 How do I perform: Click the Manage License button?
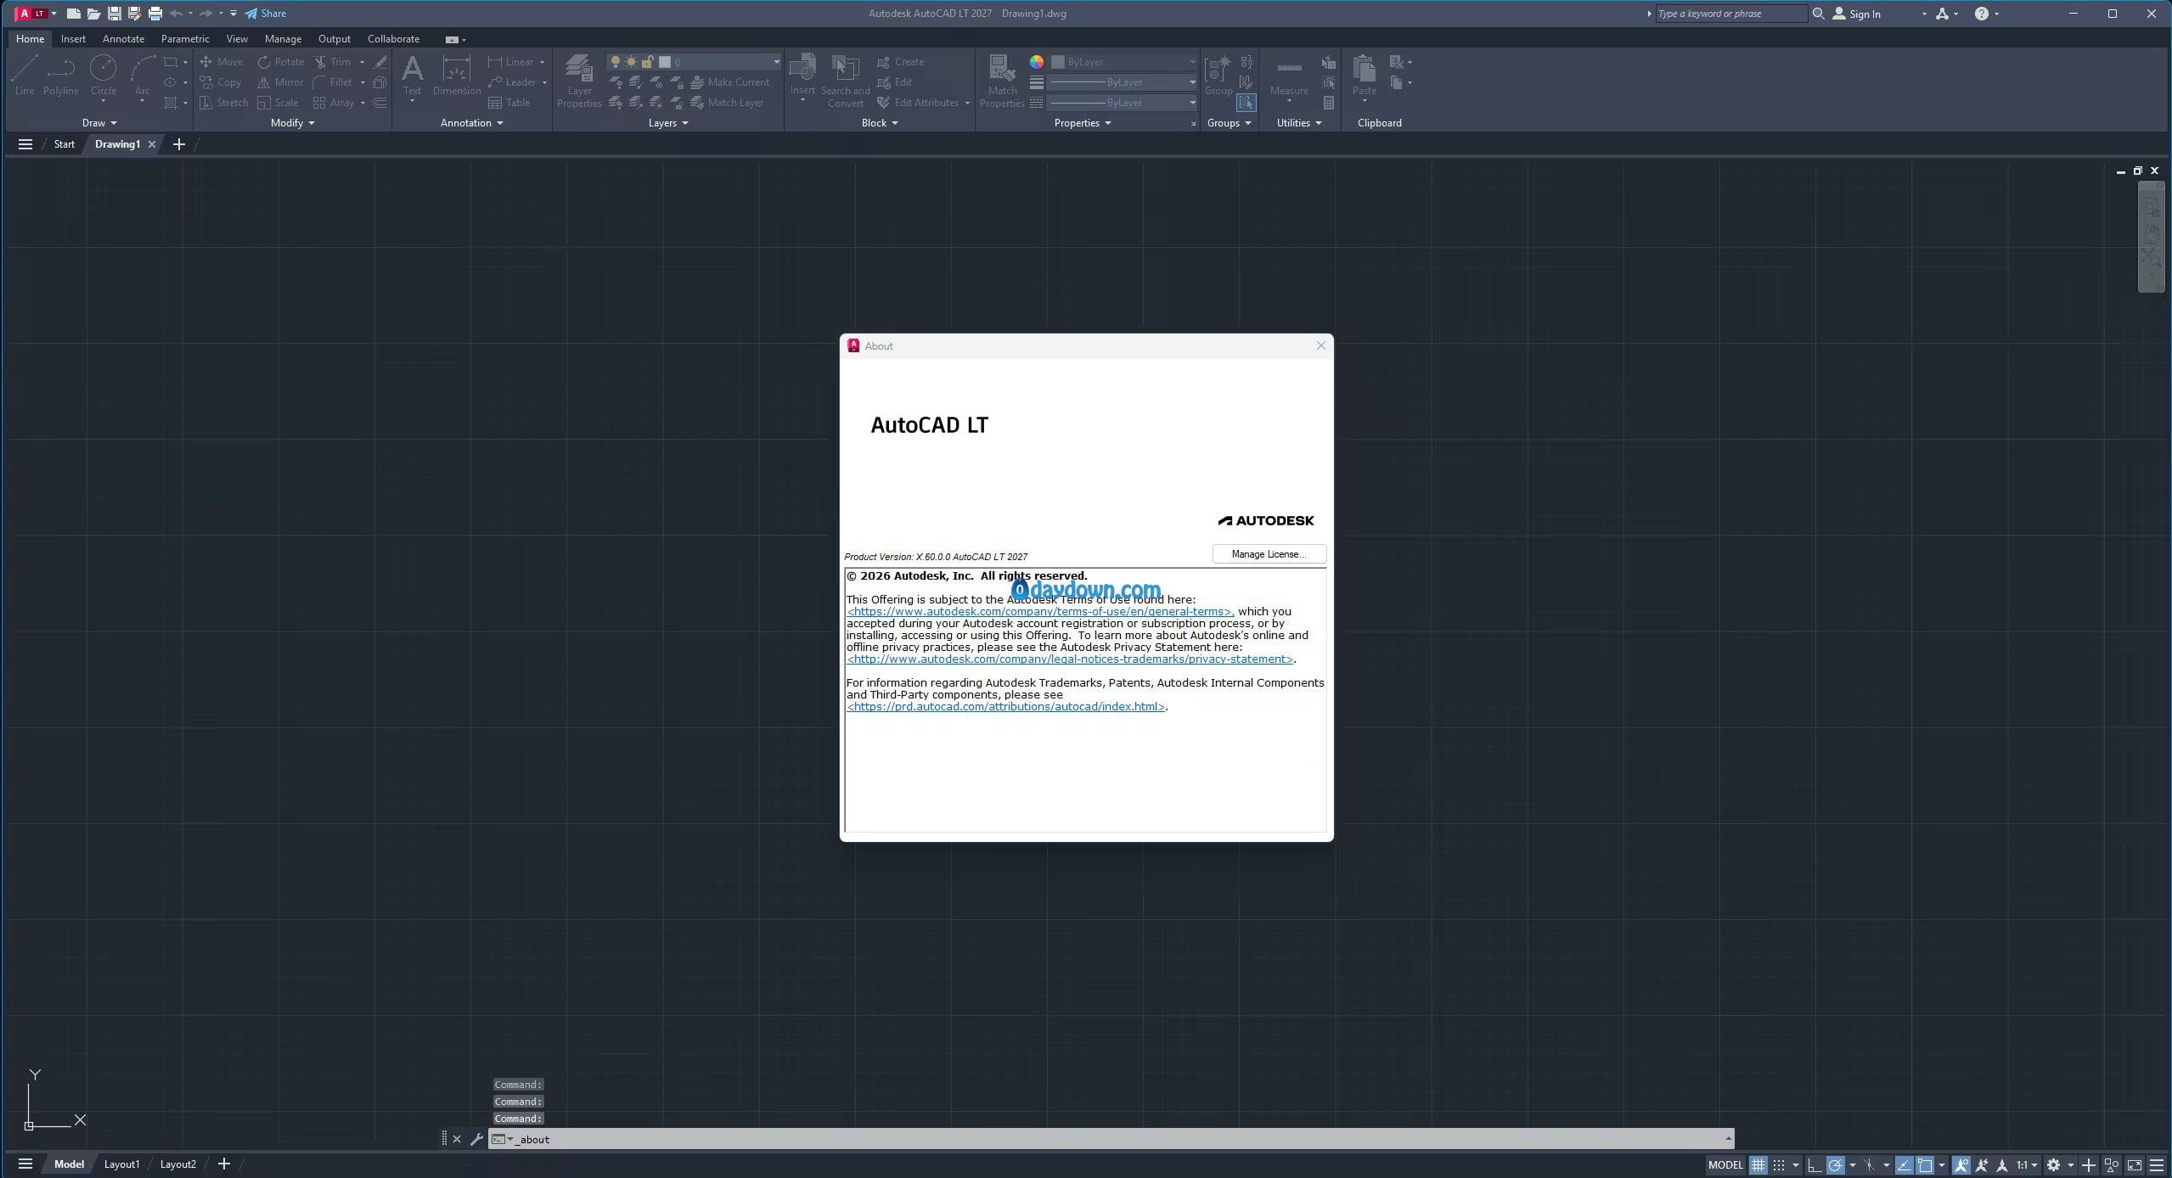point(1269,554)
